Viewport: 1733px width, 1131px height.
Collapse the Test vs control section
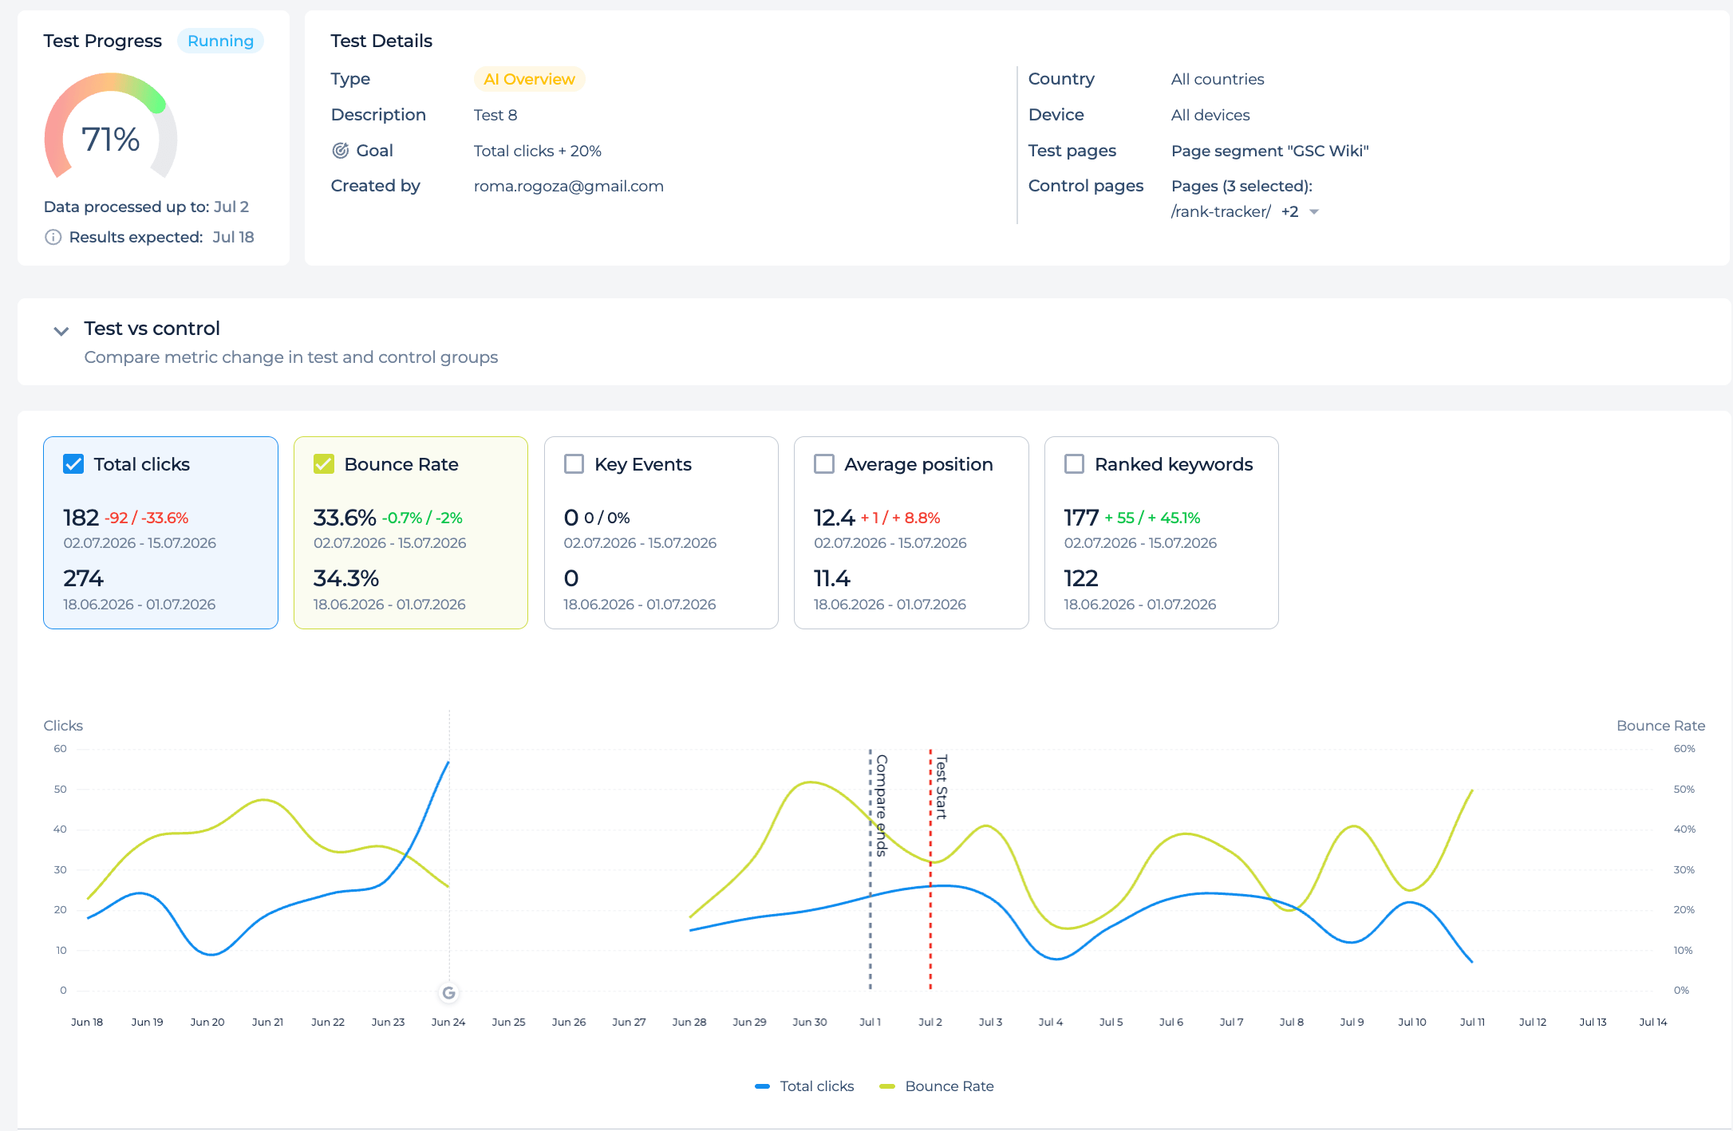(61, 331)
